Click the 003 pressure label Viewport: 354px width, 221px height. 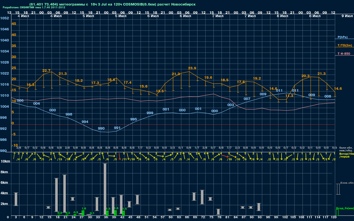[231, 105]
